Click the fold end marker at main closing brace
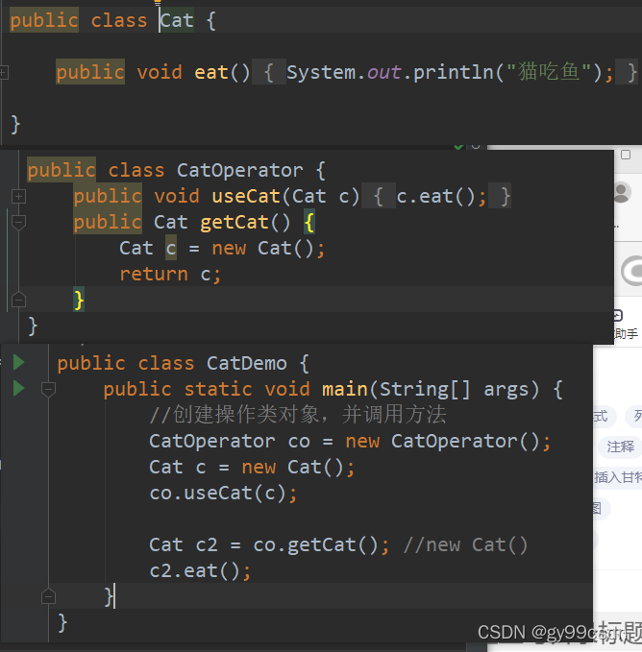The width and height of the screenshot is (642, 652). coord(48,596)
